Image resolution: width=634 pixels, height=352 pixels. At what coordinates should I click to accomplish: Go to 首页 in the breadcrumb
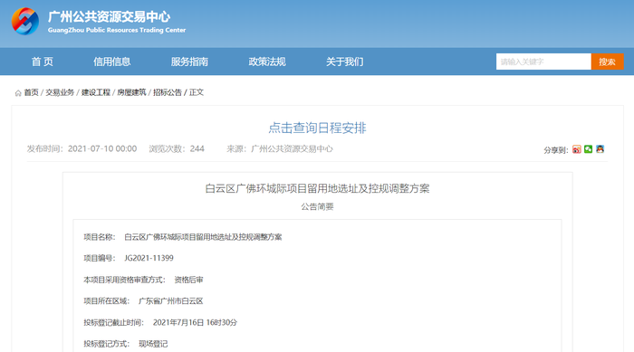tap(31, 92)
